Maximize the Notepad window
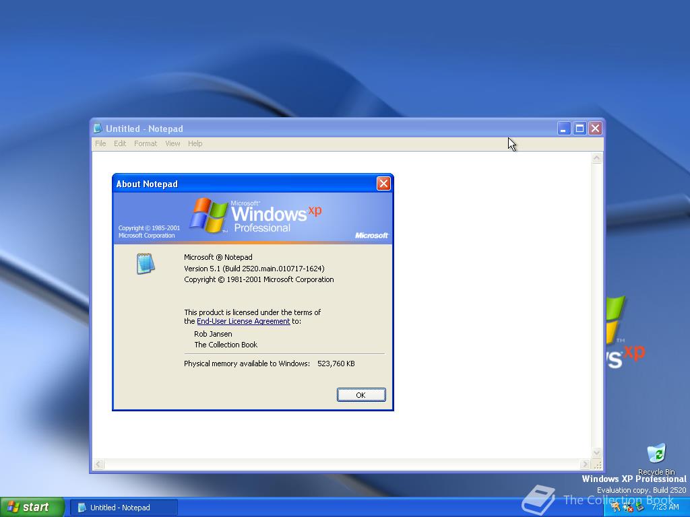 click(x=579, y=129)
